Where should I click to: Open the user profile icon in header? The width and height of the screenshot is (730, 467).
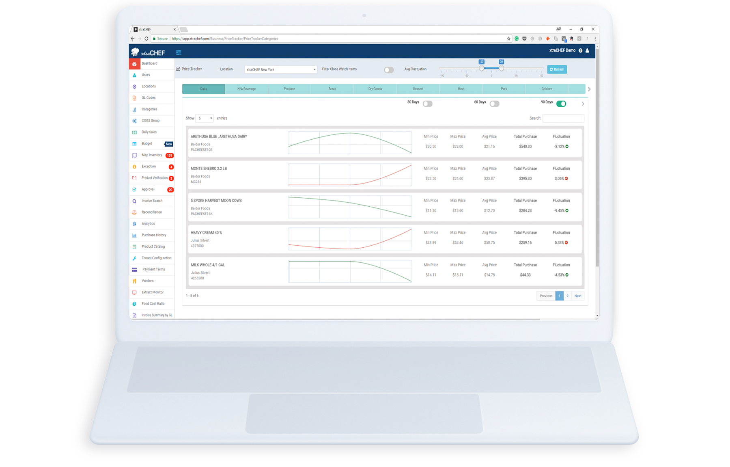587,51
